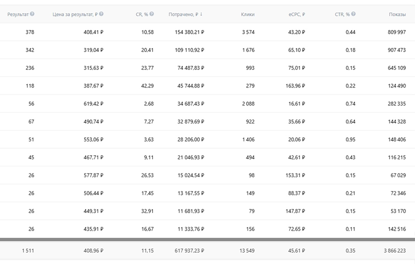Sort by the eCPC, ₽ column header
The height and width of the screenshot is (264, 415).
(x=297, y=14)
